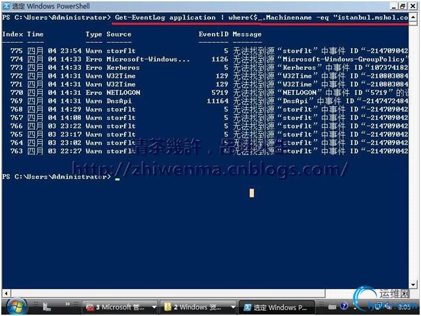Click 'Microsoft-Windows...' source in row 774
Image resolution: width=421 pixels, height=316 pixels.
click(x=148, y=59)
